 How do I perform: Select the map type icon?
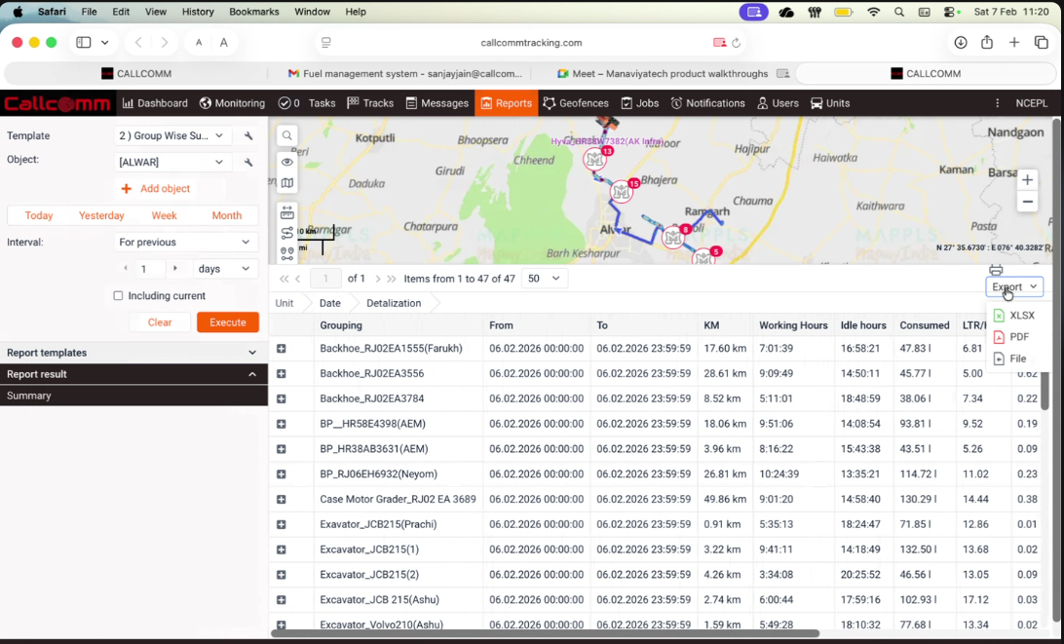(x=286, y=181)
